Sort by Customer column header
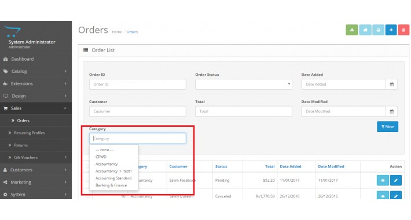Screen dimensions: 411x220 click(x=178, y=167)
